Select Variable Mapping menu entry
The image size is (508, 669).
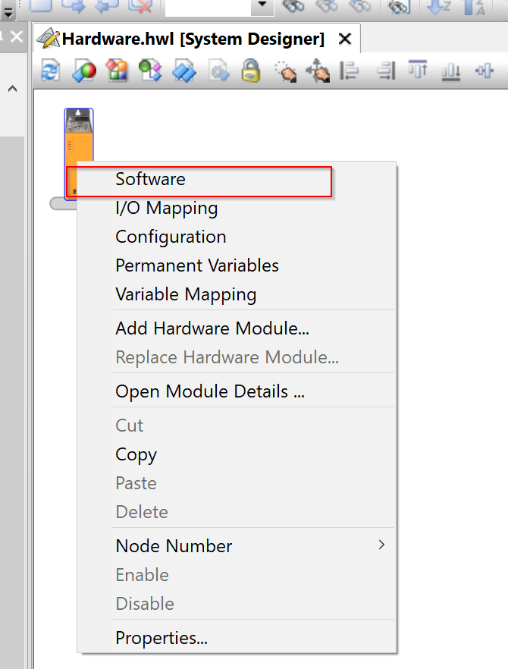[237, 294]
